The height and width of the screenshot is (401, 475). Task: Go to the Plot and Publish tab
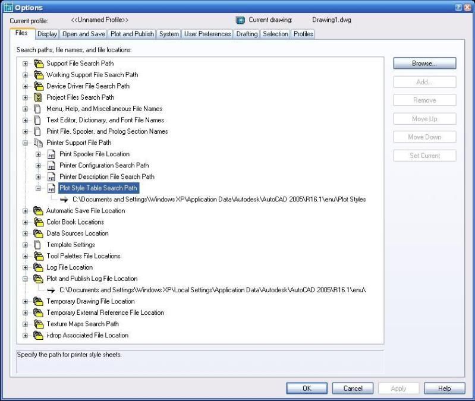pyautogui.click(x=132, y=34)
